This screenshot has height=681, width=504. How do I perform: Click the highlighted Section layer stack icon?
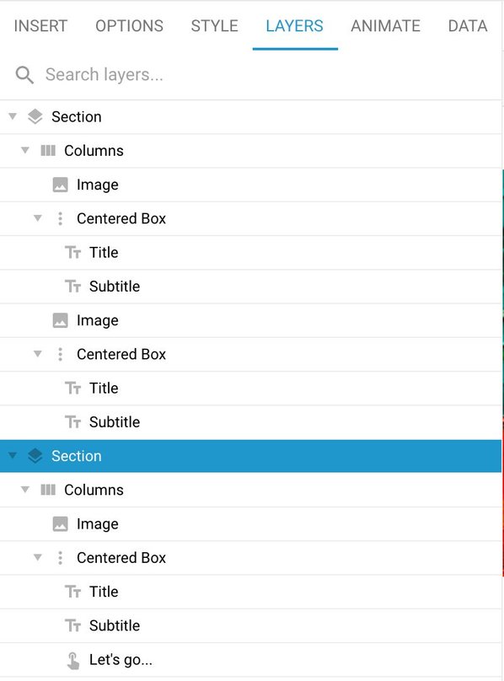35,456
